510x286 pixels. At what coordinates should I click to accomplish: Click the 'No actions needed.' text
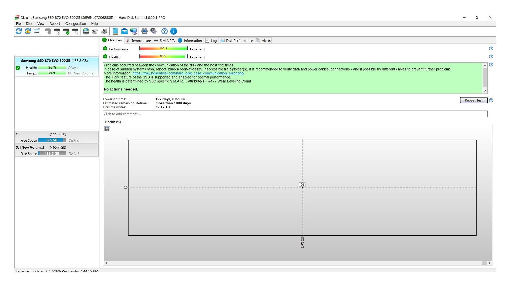point(121,89)
